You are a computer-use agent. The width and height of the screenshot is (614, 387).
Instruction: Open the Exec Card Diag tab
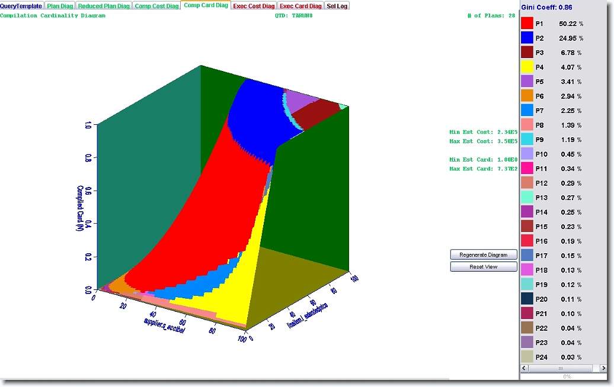(300, 6)
